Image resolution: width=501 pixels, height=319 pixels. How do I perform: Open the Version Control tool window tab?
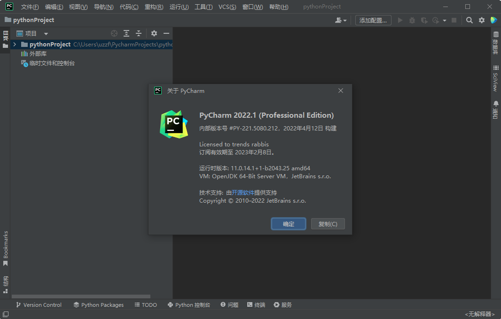(39, 304)
